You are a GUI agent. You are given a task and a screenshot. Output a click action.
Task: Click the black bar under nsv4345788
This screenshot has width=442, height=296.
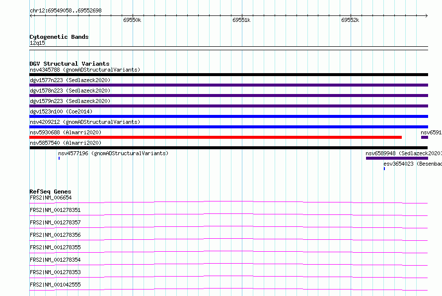point(228,75)
